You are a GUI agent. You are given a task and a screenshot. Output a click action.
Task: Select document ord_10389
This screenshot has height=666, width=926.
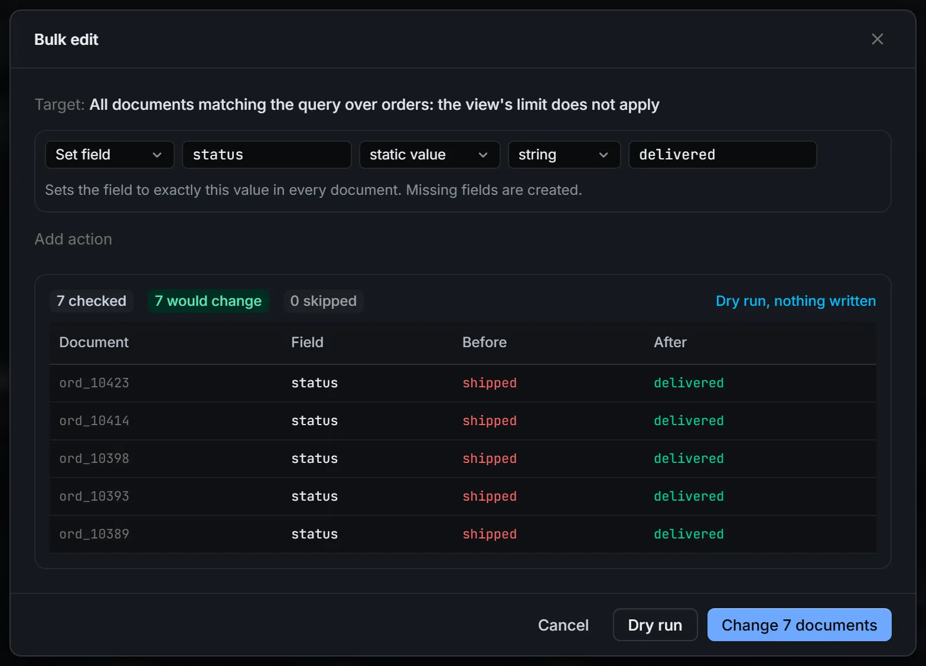tap(94, 534)
